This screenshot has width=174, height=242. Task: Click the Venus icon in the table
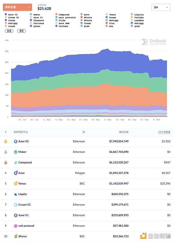[x=16, y=183]
